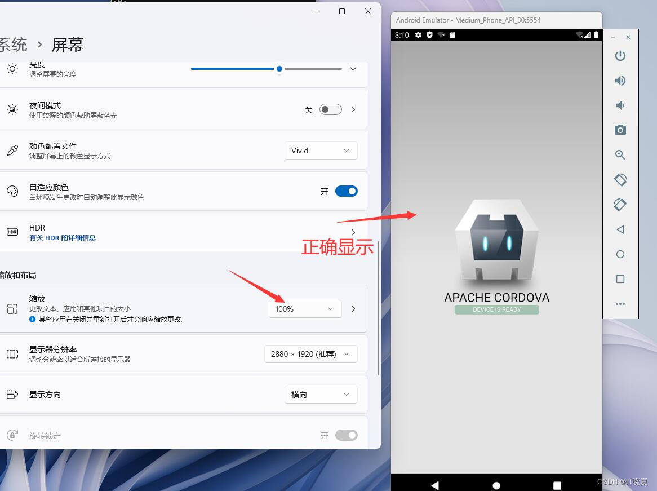
Task: Click the Apache Cordova robot logo
Action: pyautogui.click(x=497, y=240)
